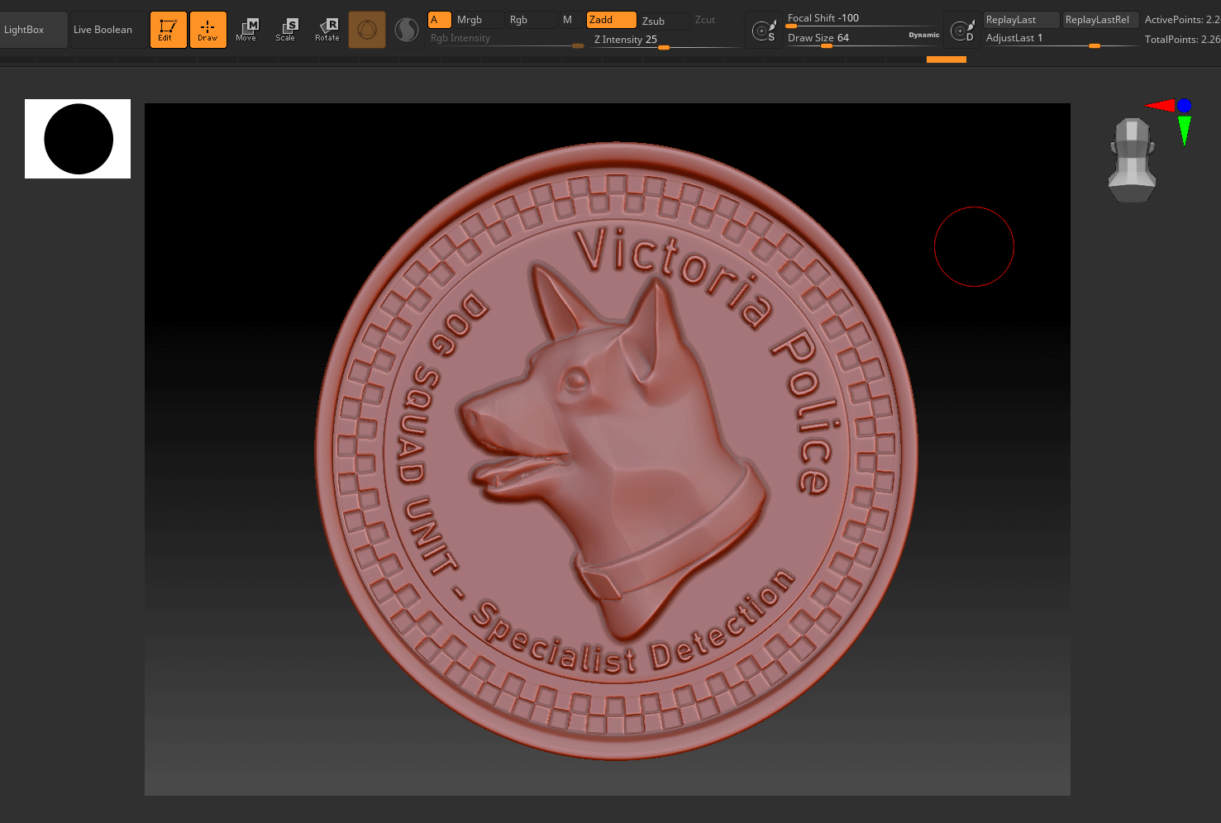Viewport: 1221px width, 823px height.
Task: Click the camera view head gizmo
Action: coord(1132,159)
